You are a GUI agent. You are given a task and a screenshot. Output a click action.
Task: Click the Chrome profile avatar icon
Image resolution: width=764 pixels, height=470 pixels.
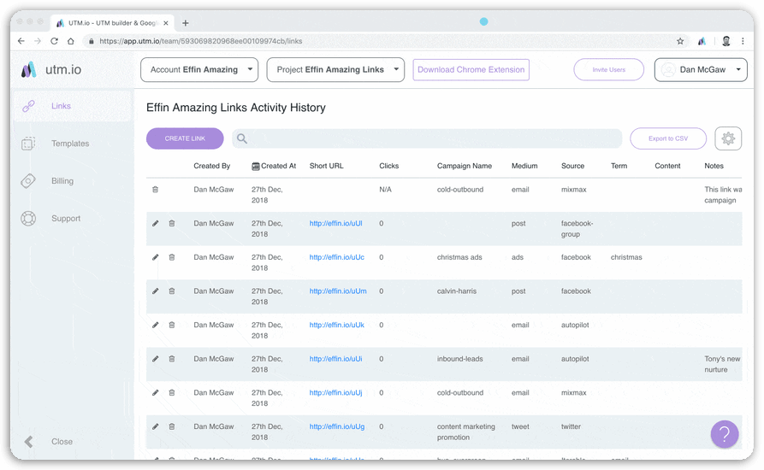726,41
